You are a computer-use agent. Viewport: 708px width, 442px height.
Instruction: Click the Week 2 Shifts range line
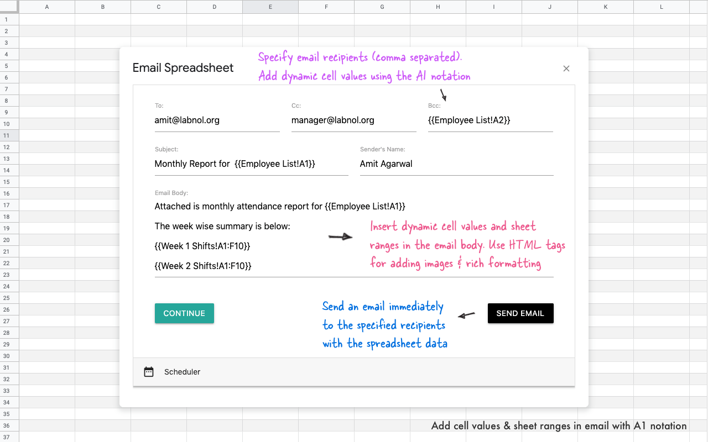(203, 266)
